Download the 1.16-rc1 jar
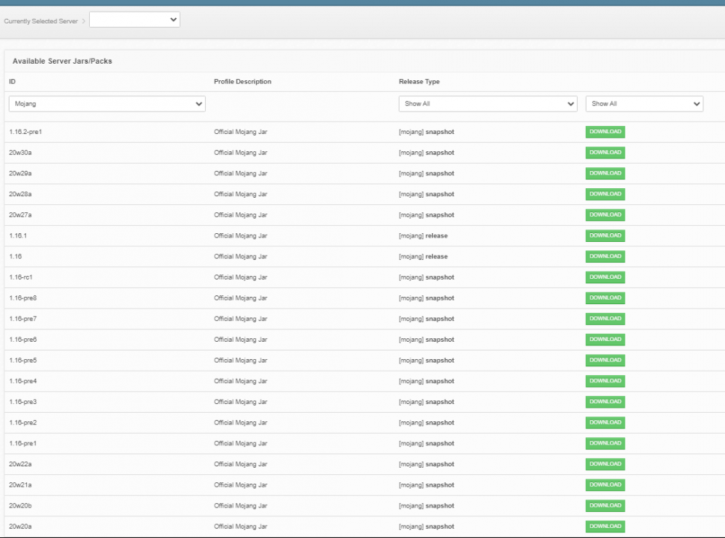Viewport: 725px width, 538px height. tap(605, 277)
